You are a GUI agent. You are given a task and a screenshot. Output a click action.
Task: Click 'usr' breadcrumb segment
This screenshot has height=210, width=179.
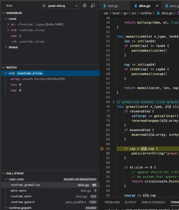coord(106,13)
